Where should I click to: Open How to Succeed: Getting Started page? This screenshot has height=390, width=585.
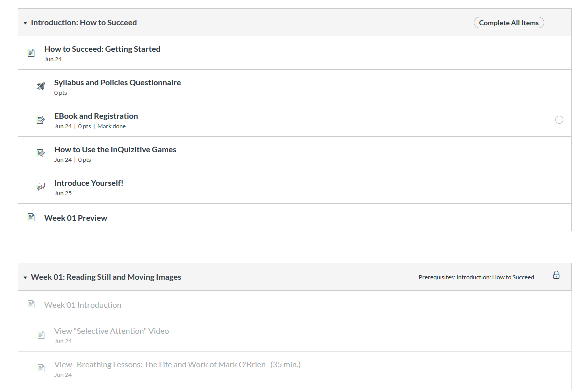pos(102,49)
